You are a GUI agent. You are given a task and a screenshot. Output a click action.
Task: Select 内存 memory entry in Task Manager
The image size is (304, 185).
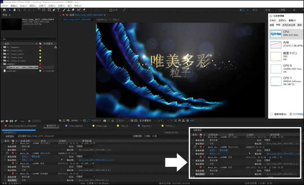tap(286, 44)
